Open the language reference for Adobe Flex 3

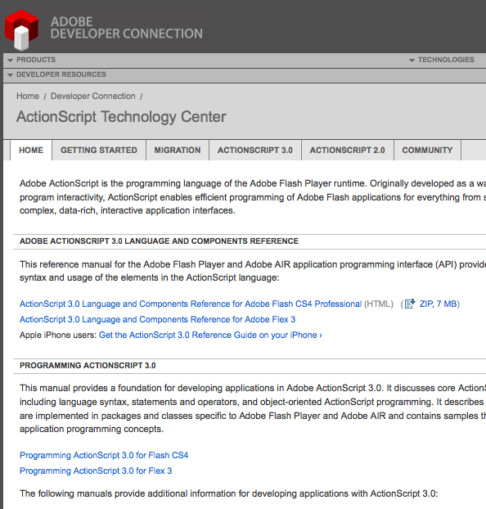click(x=157, y=319)
